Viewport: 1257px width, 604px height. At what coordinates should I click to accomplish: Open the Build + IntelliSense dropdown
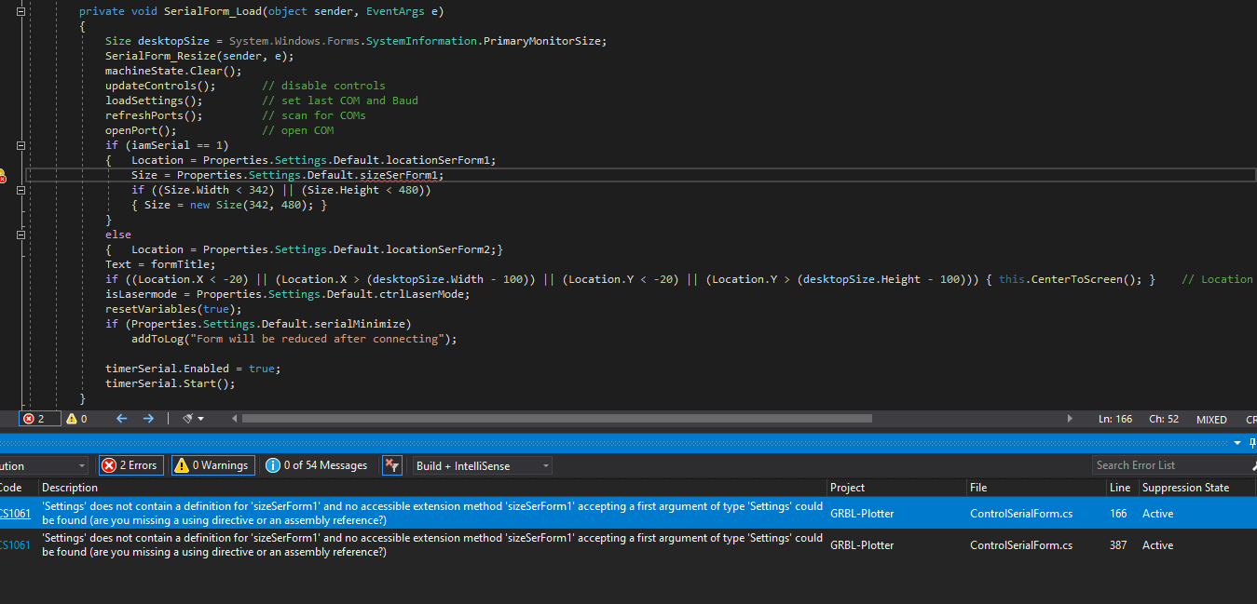coord(483,465)
